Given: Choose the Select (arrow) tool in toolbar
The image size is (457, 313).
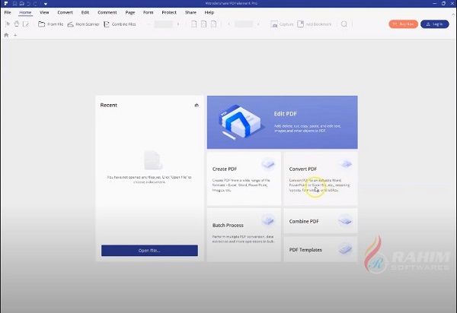Looking at the screenshot, I should pyautogui.click(x=8, y=24).
